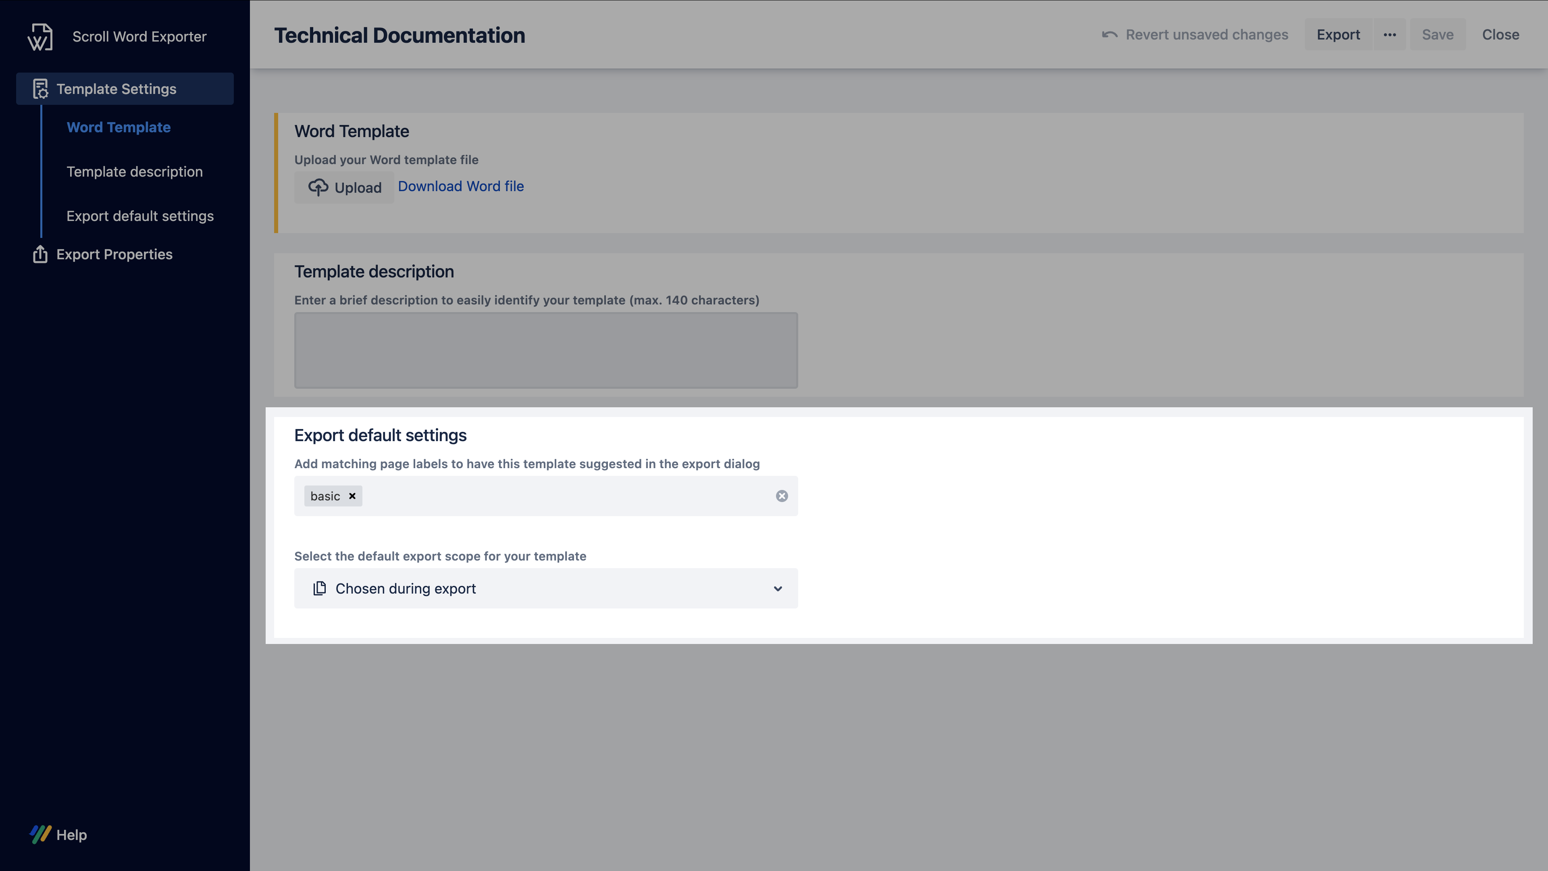The width and height of the screenshot is (1548, 871).
Task: Open Export default settings from the sidebar
Action: click(x=140, y=216)
